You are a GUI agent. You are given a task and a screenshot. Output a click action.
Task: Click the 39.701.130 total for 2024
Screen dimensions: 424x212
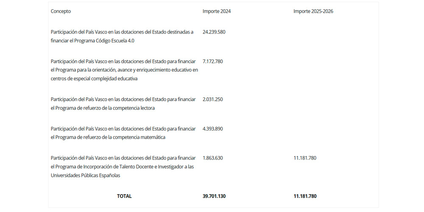pos(214,196)
